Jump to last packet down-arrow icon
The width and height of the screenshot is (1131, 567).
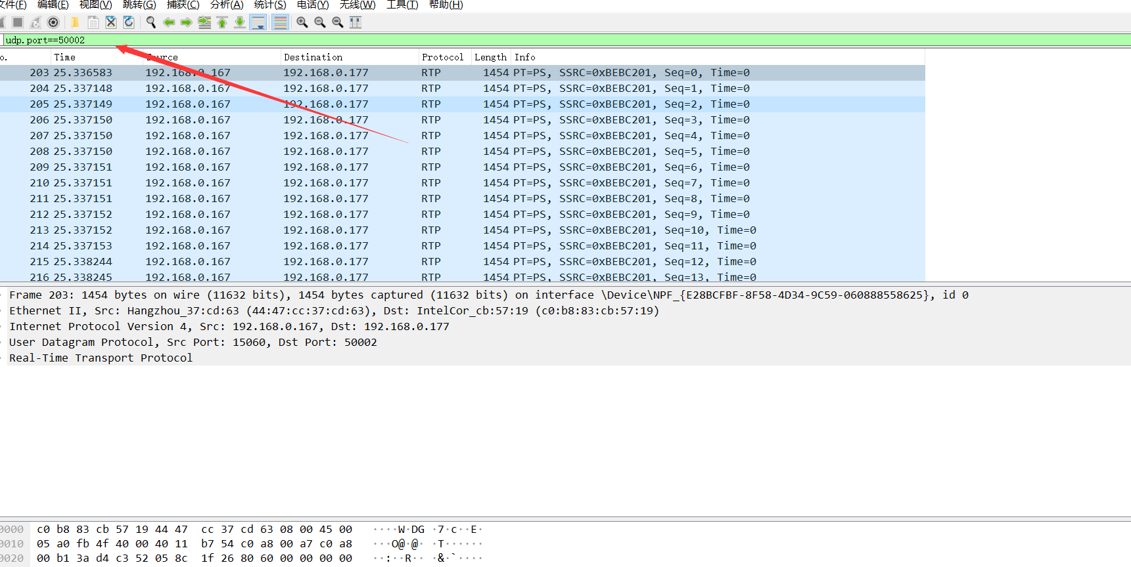click(240, 22)
